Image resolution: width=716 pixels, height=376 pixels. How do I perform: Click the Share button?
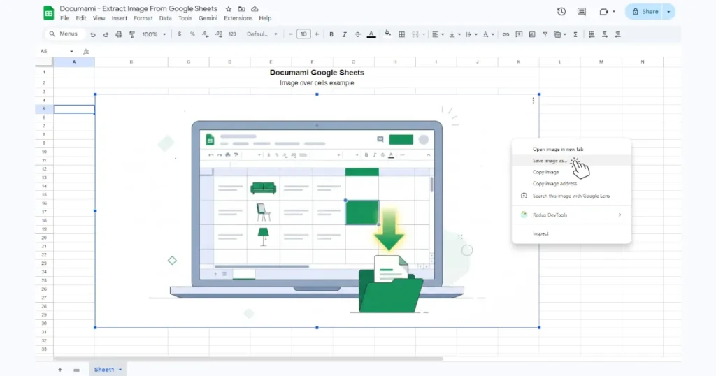645,12
